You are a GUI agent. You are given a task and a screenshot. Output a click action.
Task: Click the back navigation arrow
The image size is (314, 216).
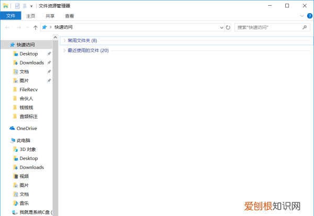[x=7, y=27]
